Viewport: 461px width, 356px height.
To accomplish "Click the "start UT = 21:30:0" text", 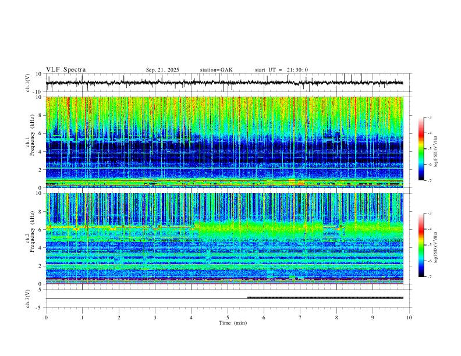I will coord(281,70).
